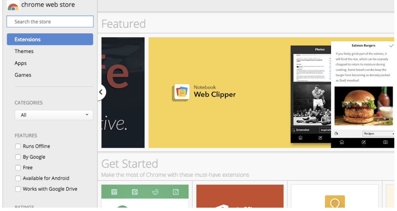Click the Pinterest icon in green card
Viewport: 397px width, 211px height.
point(135,192)
